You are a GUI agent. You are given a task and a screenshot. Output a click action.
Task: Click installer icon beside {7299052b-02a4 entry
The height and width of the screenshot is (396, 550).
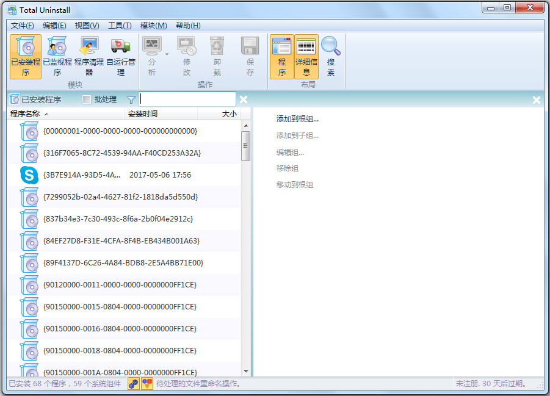(29, 197)
